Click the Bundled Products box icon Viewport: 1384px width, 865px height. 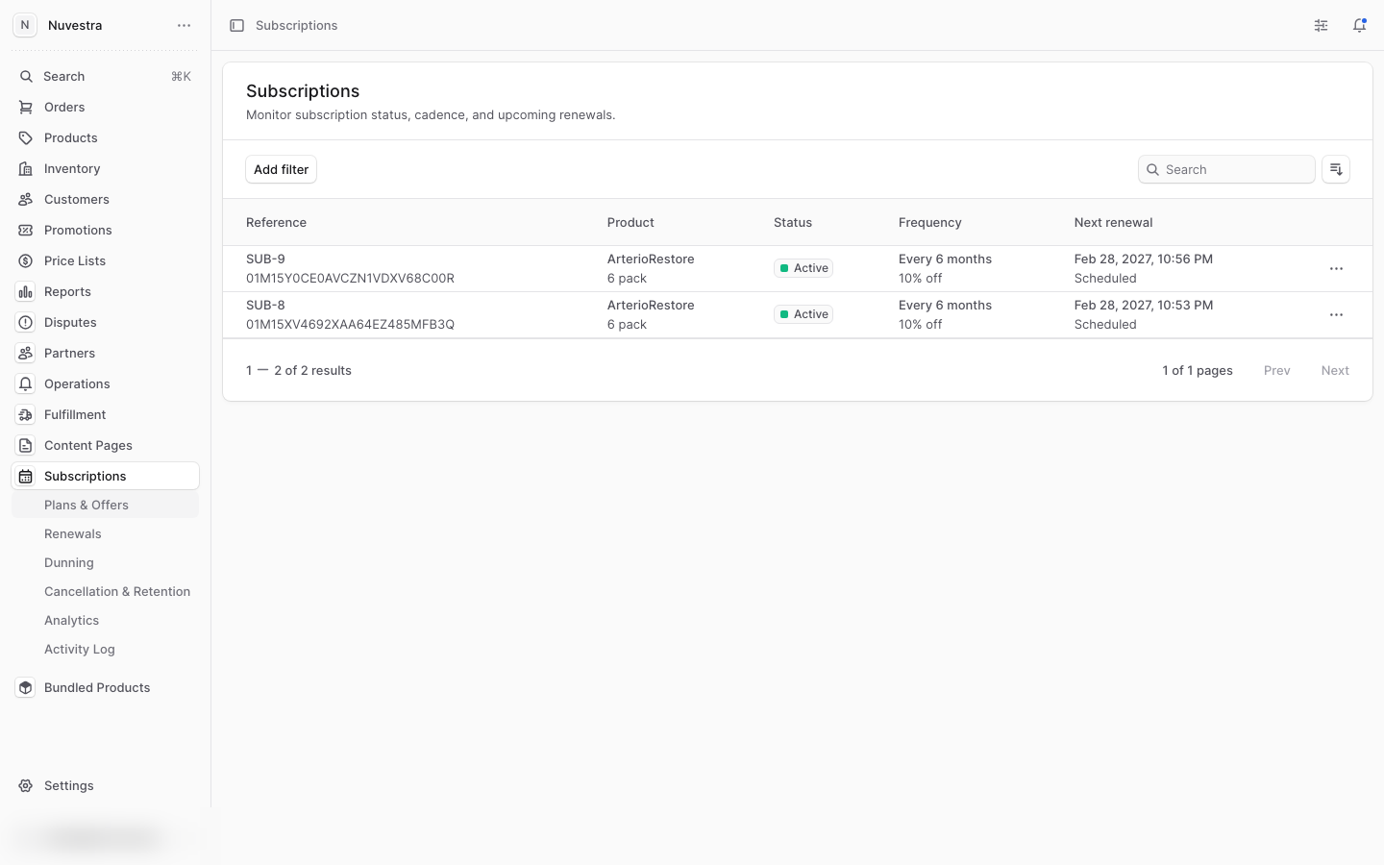pos(26,687)
